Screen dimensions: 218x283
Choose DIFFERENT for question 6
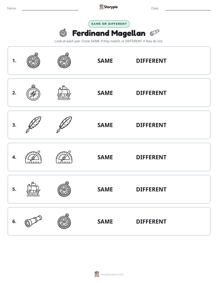click(151, 221)
